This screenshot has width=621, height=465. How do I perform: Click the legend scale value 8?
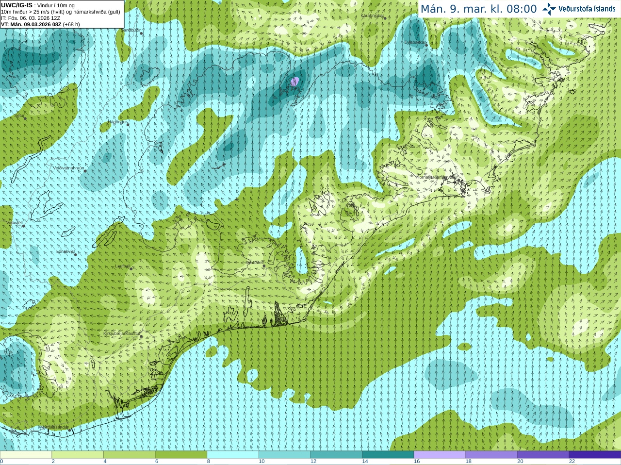(x=209, y=462)
